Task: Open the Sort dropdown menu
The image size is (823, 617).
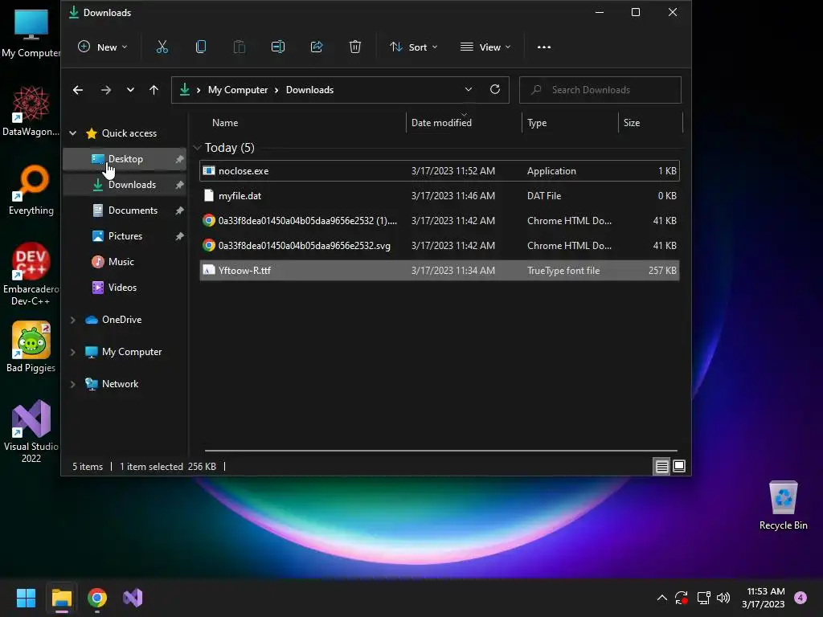Action: click(414, 47)
